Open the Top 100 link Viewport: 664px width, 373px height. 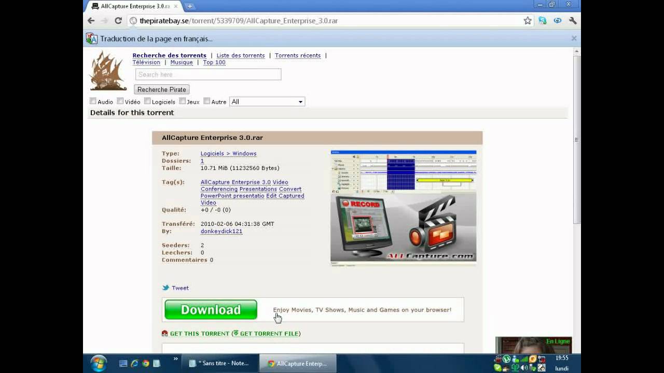[x=214, y=62]
